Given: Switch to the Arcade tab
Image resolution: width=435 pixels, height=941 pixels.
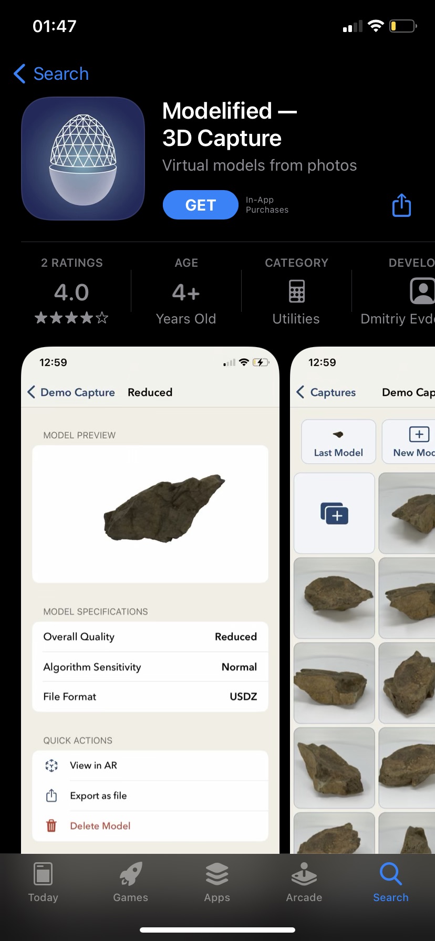Looking at the screenshot, I should click(x=304, y=882).
